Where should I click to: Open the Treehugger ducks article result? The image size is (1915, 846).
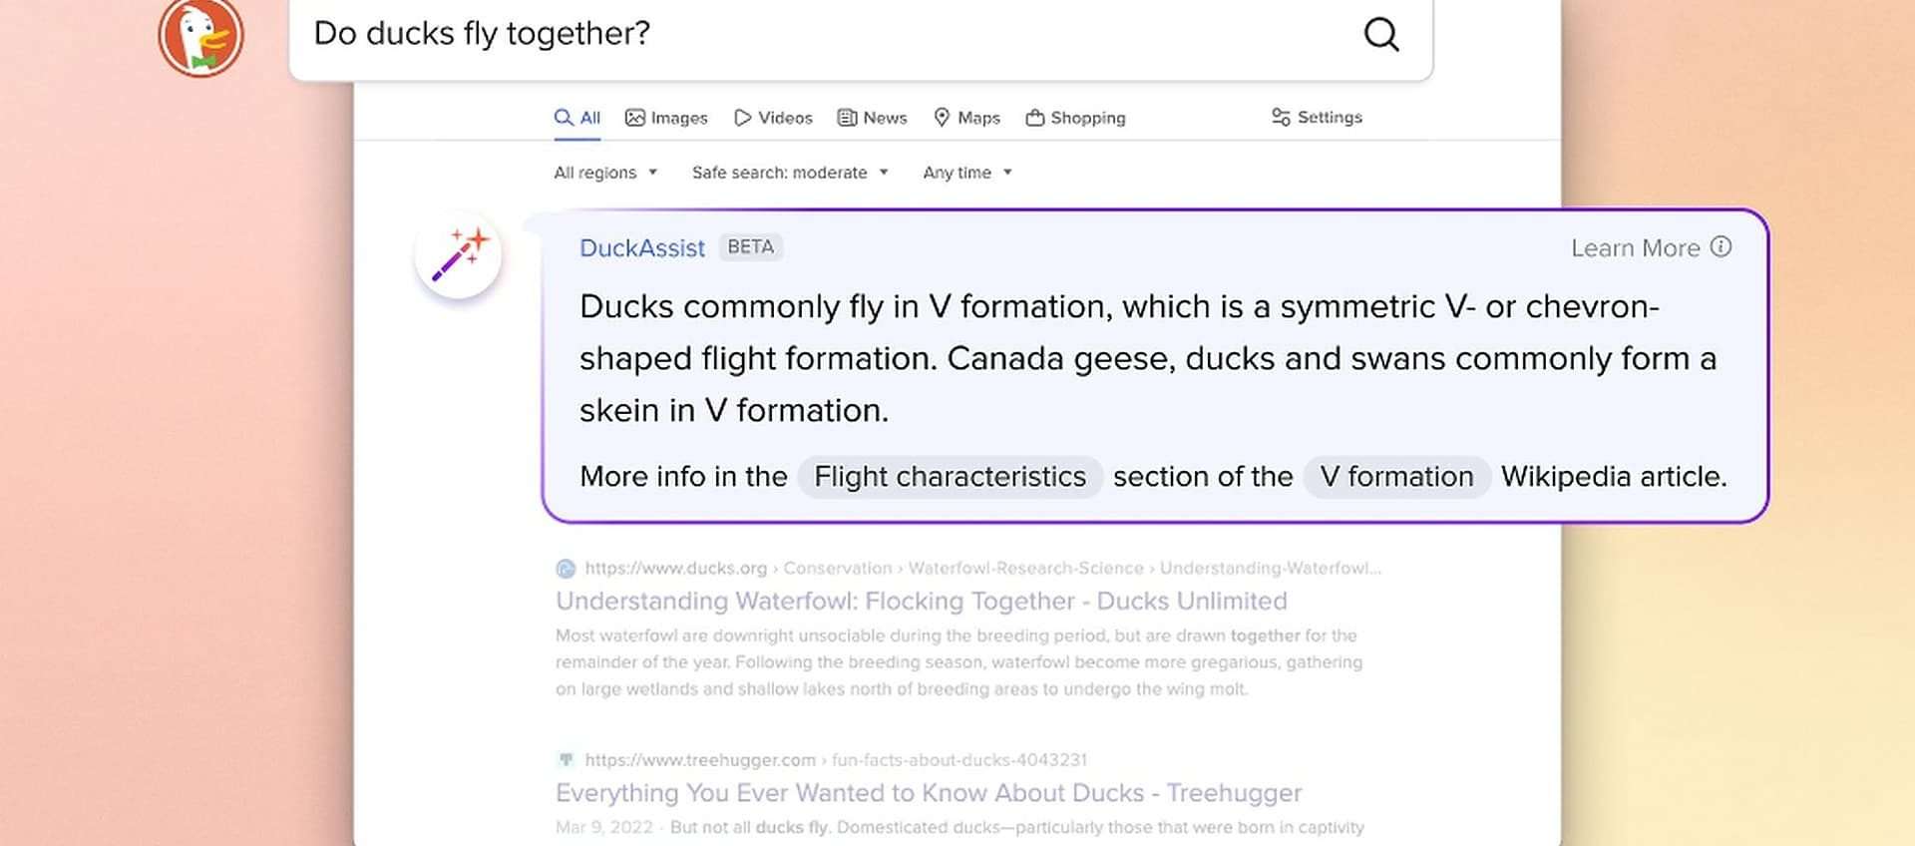click(x=928, y=793)
